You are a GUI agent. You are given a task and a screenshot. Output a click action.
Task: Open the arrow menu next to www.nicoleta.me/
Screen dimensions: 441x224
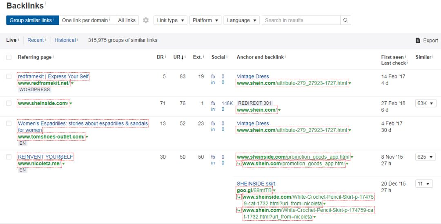point(64,164)
